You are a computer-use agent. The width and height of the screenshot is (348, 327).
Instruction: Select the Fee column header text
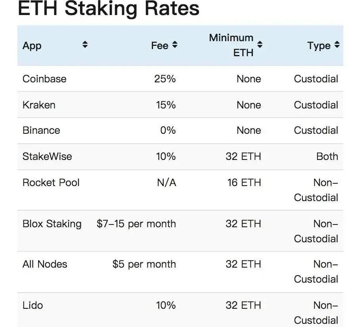[x=160, y=46]
